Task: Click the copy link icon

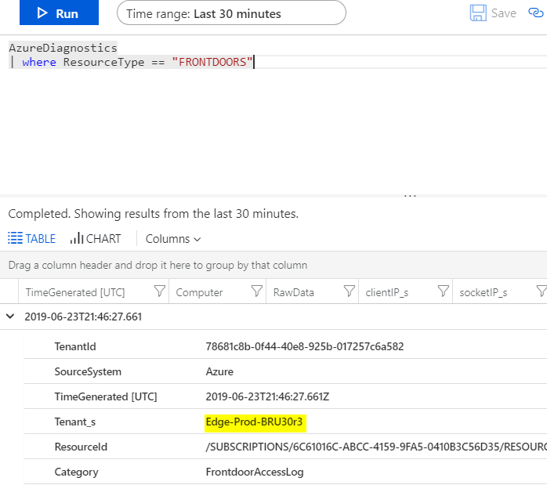Action: pos(536,13)
